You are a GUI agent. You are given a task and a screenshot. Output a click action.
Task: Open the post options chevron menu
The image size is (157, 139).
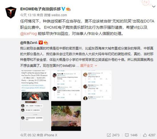click(x=154, y=7)
